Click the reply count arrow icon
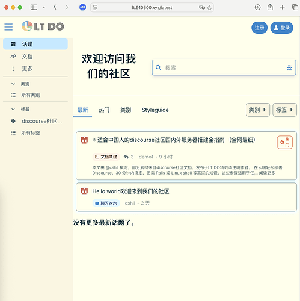300x301 pixels. 126,157
